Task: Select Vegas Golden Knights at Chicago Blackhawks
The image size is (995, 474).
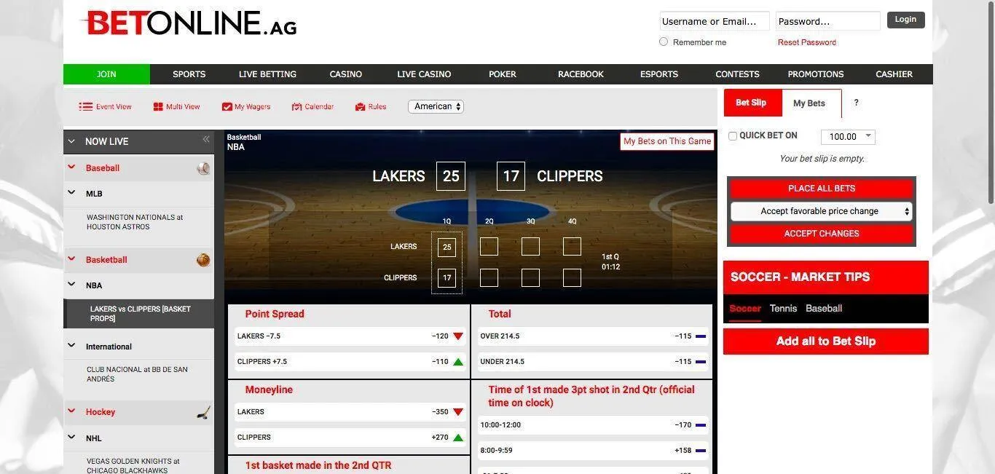Action: tap(138, 465)
